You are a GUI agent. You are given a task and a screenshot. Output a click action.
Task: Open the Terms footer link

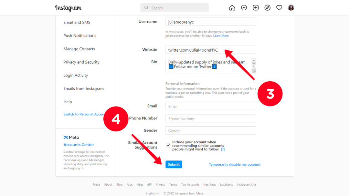(173, 184)
